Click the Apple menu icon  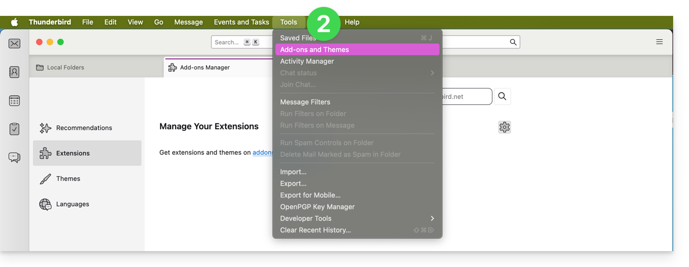[14, 22]
